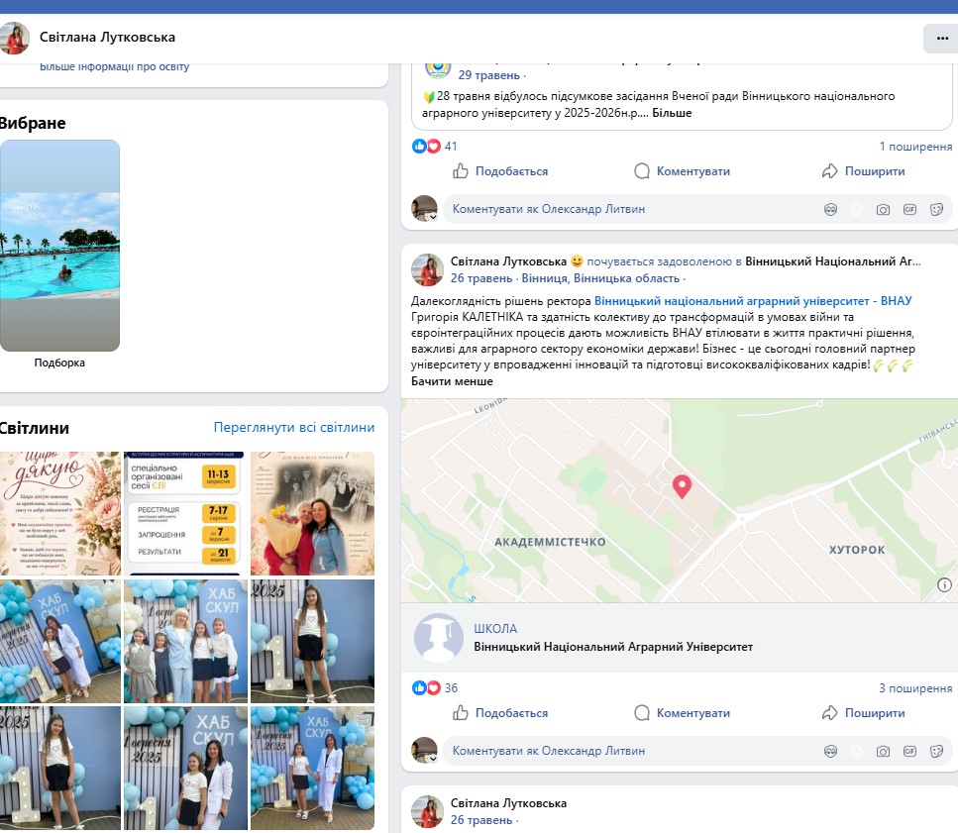Open the ЄВІ registration schedule photo

point(185,514)
